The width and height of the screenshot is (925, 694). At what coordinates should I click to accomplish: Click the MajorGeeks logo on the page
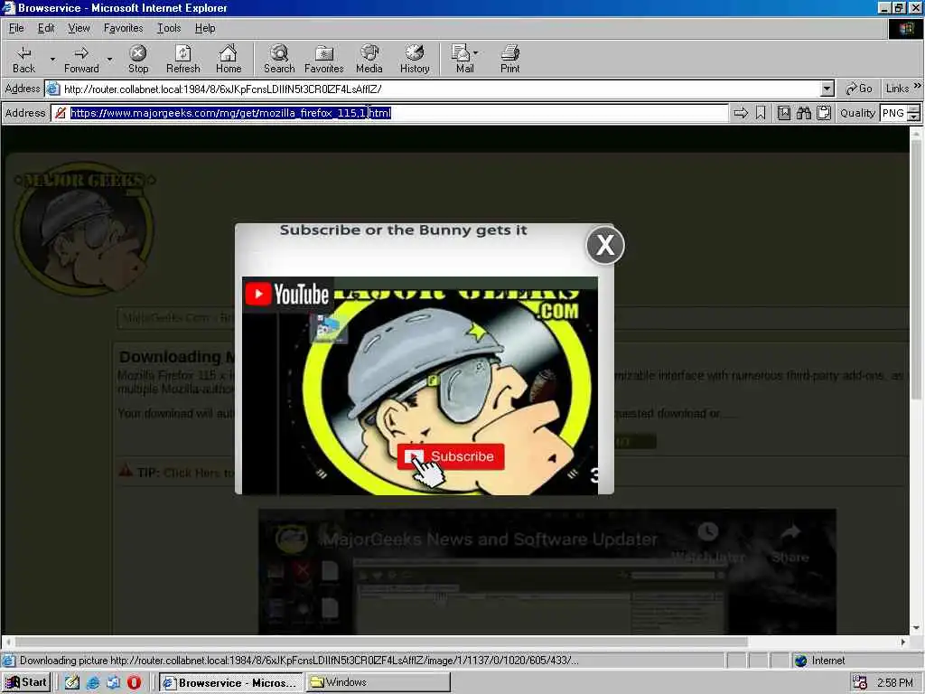(84, 229)
